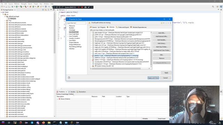This screenshot has width=223, height=125.
Task: Open the Window menu
Action: (46, 4)
